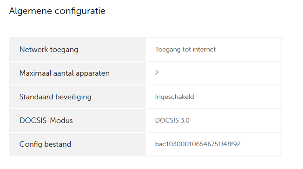This screenshot has width=303, height=169.
Task: Click the bac103000106546751f48f92 config filename
Action: (198, 144)
